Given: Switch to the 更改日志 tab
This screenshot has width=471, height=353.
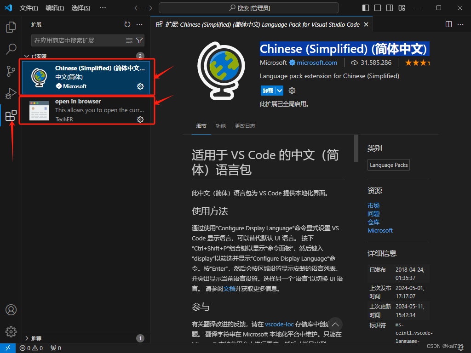Looking at the screenshot, I should click(x=245, y=126).
